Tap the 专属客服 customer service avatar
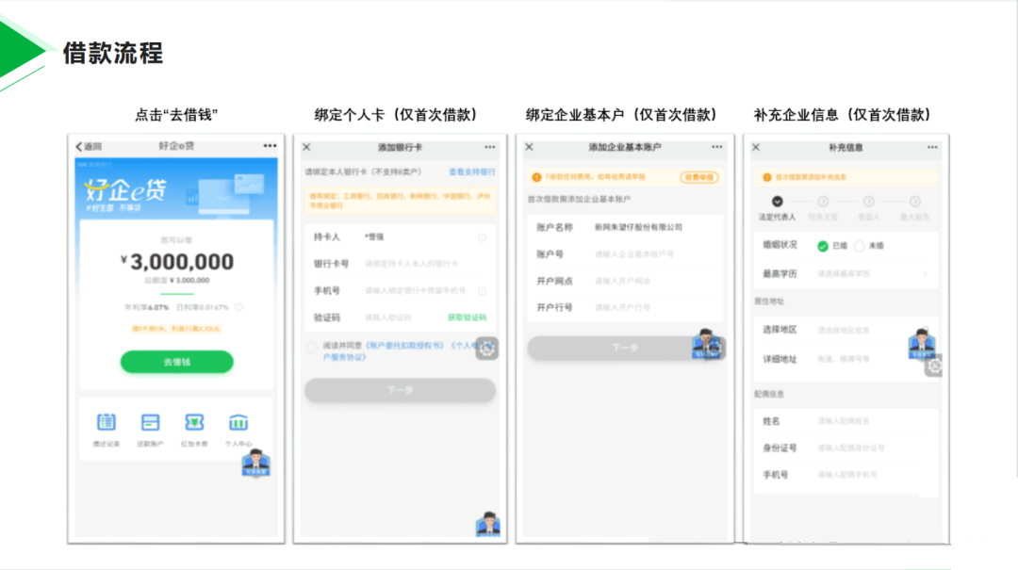 pyautogui.click(x=255, y=463)
